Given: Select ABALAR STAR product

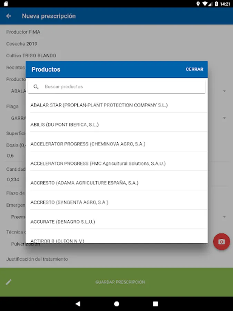Looking at the screenshot, I should pos(119,105).
